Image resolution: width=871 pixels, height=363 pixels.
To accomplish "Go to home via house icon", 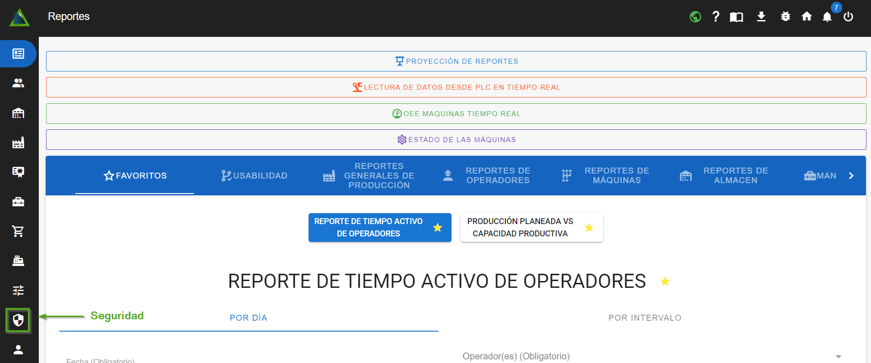I will pyautogui.click(x=807, y=17).
